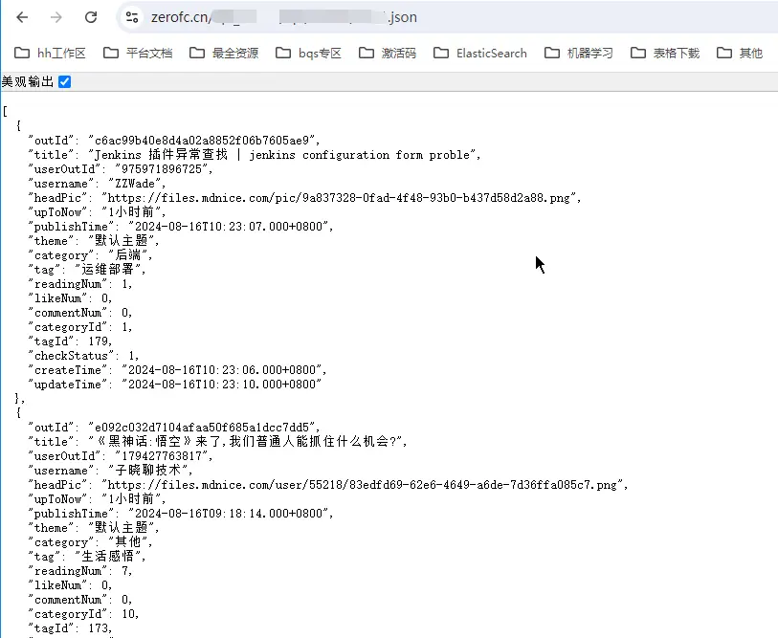Click the tagId value 179

point(100,341)
